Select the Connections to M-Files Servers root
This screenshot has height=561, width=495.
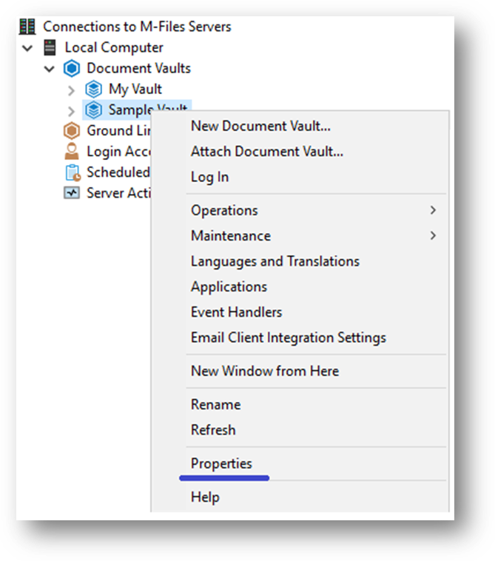coord(137,27)
